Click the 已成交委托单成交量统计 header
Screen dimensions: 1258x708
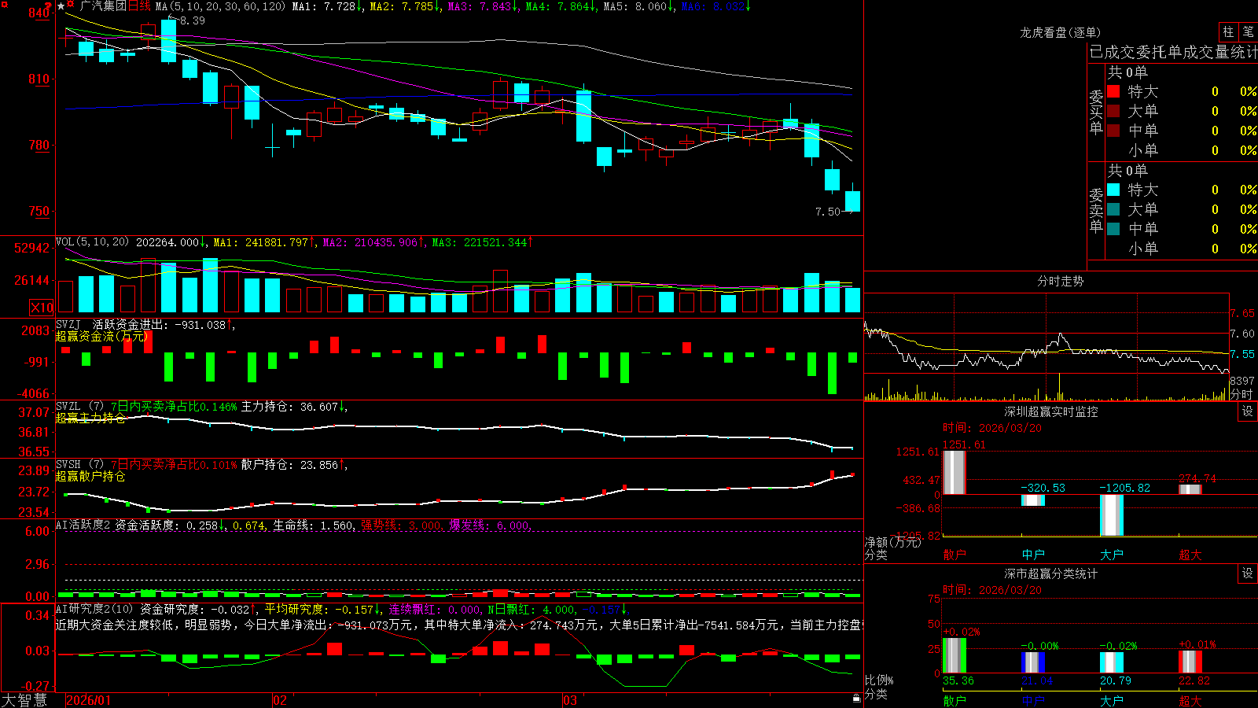click(1173, 52)
